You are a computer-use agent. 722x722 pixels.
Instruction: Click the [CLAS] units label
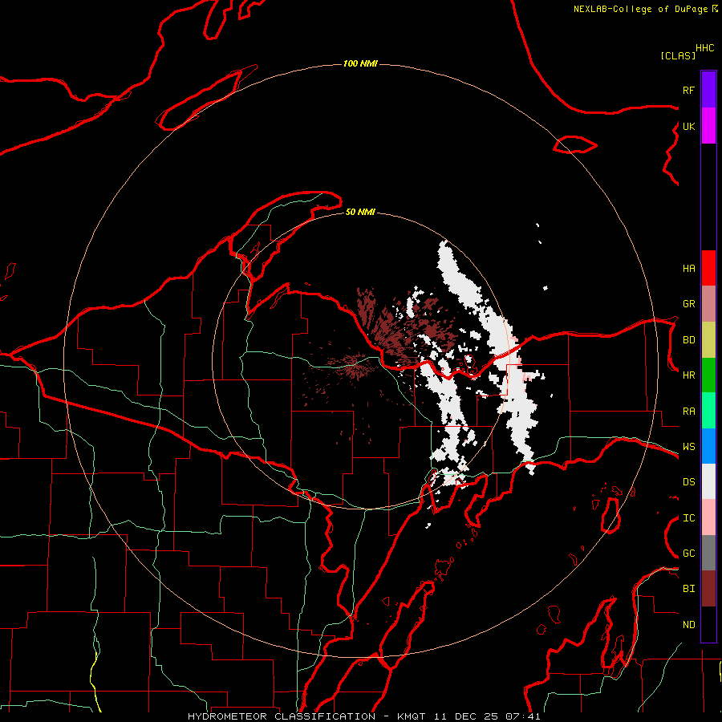(678, 56)
